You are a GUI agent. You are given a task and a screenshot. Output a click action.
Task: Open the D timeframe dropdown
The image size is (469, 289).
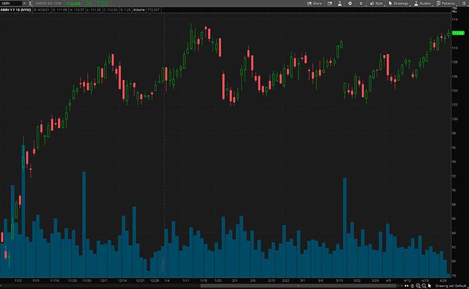(361, 3)
